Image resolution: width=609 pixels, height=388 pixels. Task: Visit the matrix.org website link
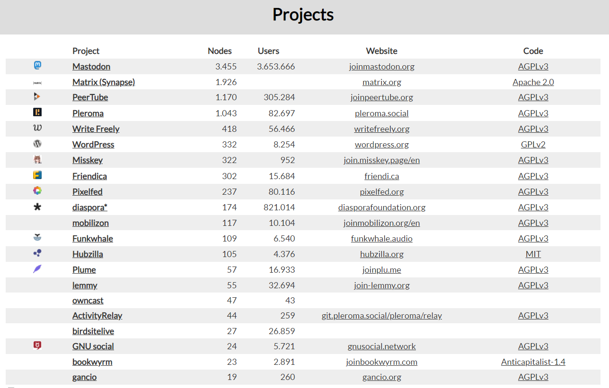382,82
